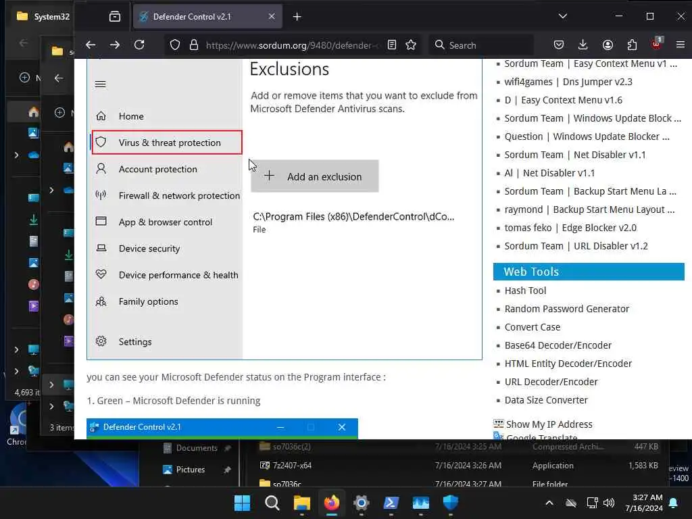Image resolution: width=692 pixels, height=519 pixels.
Task: Open Settings in Defender sidebar
Action: point(135,341)
